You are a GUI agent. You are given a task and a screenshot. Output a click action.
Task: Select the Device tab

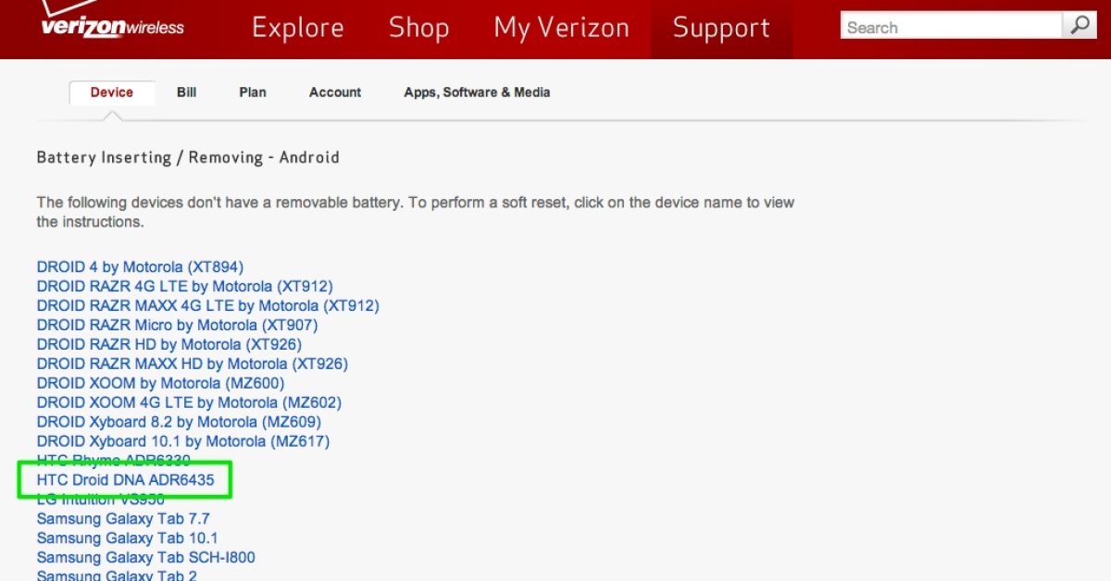[x=112, y=93]
